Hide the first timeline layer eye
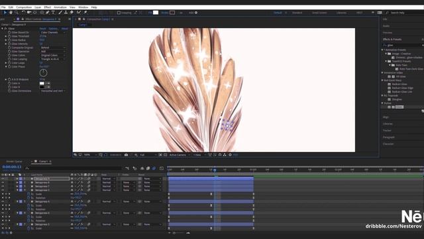The width and height of the screenshot is (424, 239). click(x=3, y=179)
